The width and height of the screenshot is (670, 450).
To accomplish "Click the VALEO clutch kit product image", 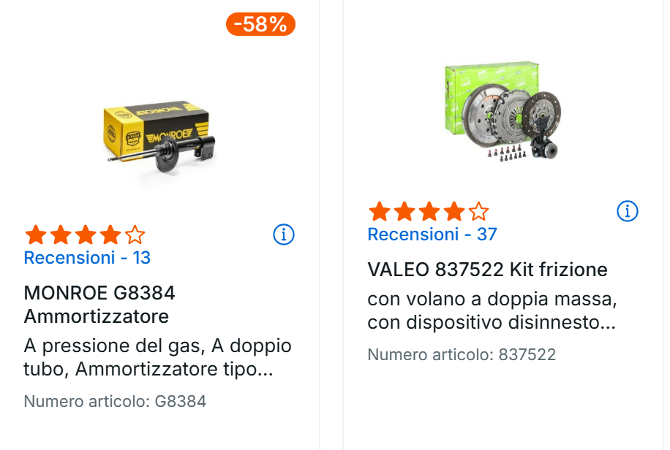I will [x=502, y=111].
